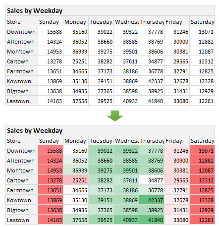Click Friday cell 33080 in bottom table
The width and height of the screenshot is (219, 227).
177,220
